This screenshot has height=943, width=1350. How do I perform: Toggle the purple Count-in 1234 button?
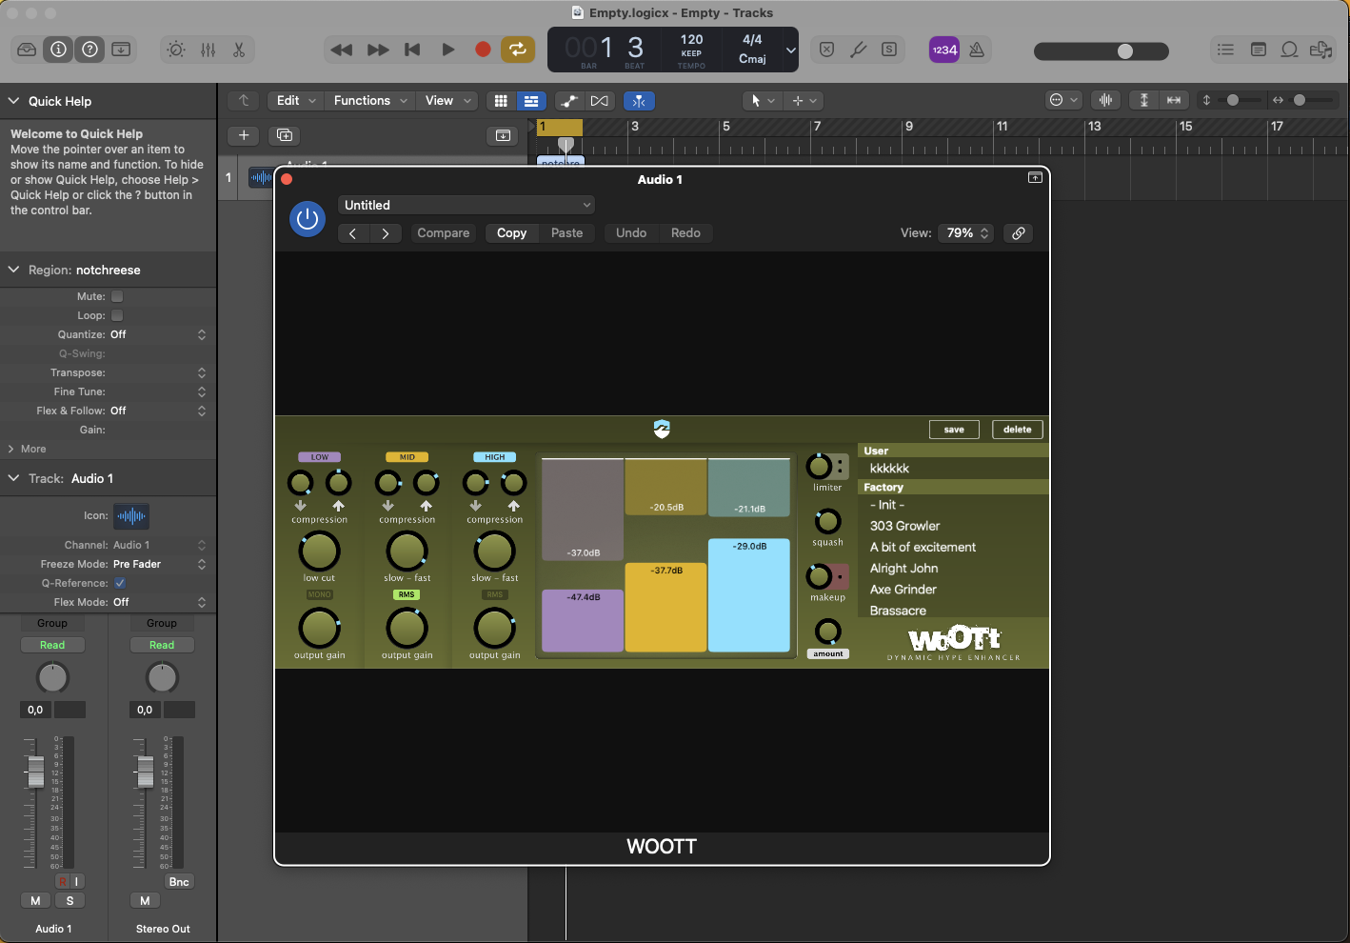pos(944,50)
